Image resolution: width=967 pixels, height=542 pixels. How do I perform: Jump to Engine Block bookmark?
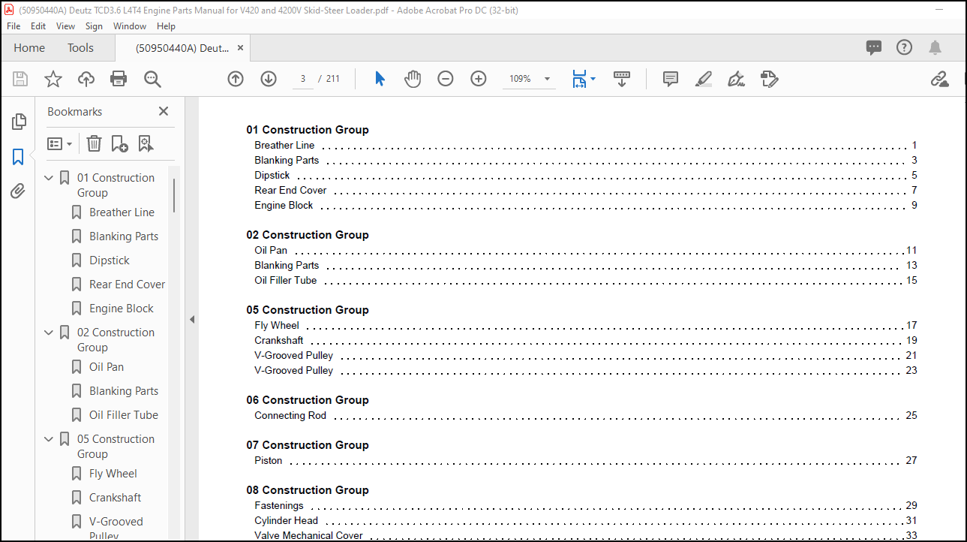pos(122,309)
